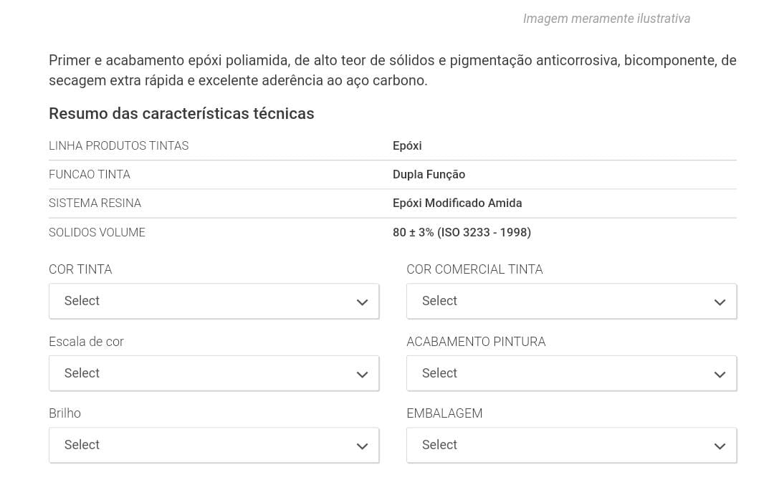
Task: Click the chevron arrow in Escala de cor field
Action: click(x=362, y=375)
